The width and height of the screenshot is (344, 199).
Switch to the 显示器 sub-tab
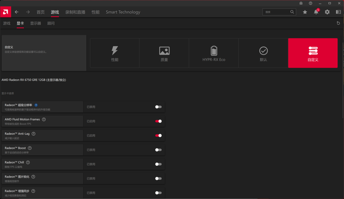click(x=35, y=23)
